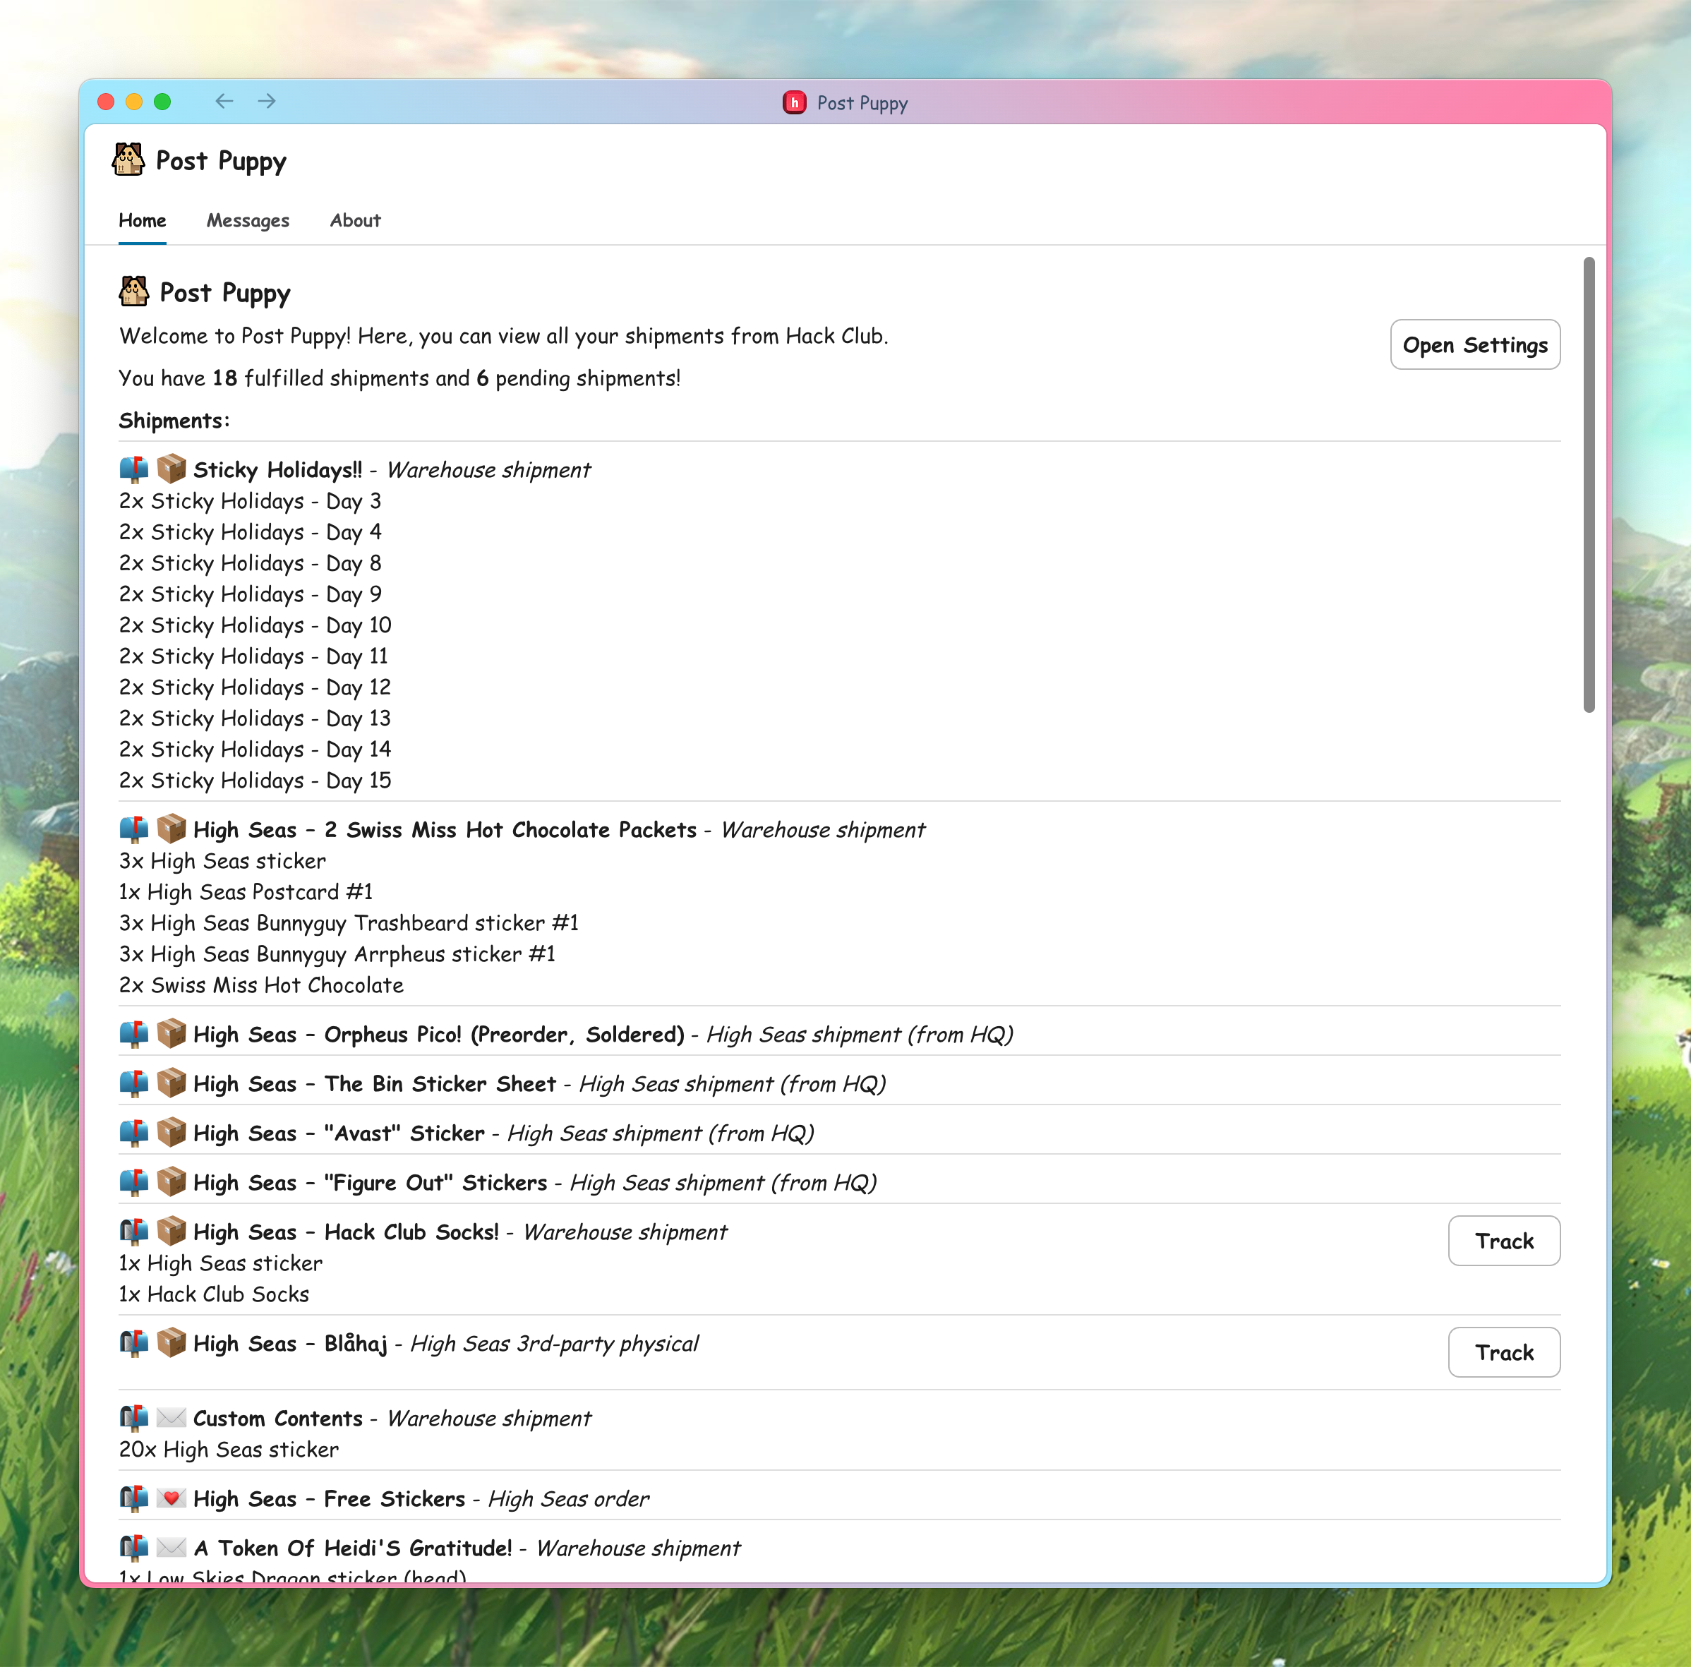1691x1667 pixels.
Task: Click The Bin Sticker Sheet title
Action: click(x=375, y=1084)
